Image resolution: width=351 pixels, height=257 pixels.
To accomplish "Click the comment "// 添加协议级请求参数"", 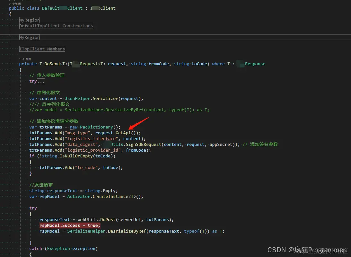I will tap(54, 121).
